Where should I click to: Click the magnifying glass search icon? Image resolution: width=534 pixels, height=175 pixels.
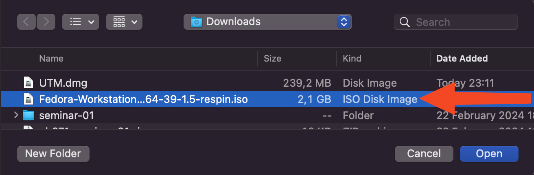pos(405,22)
